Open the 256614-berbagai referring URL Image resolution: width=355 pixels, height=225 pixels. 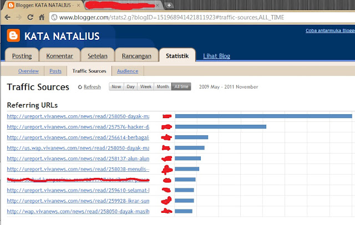coord(78,137)
